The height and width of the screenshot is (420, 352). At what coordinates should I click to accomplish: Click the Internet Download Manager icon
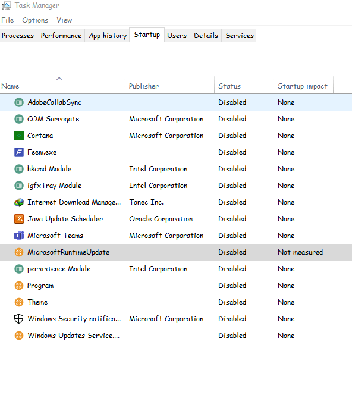(x=19, y=202)
